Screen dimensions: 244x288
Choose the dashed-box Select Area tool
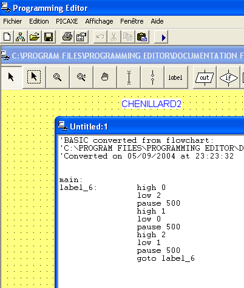pyautogui.click(x=34, y=77)
